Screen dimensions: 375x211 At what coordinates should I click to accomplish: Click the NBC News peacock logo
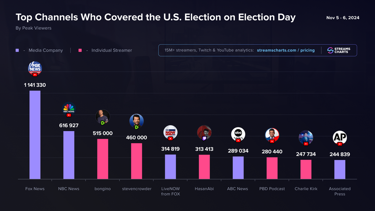[x=68, y=109]
